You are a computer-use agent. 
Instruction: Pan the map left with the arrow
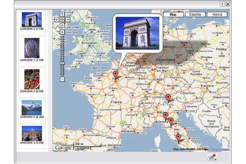point(57,20)
